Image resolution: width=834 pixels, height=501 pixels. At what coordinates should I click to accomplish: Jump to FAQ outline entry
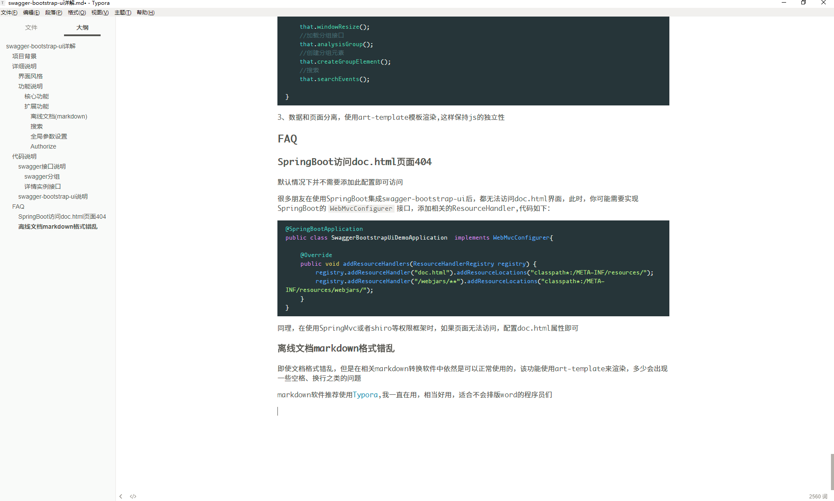[18, 206]
